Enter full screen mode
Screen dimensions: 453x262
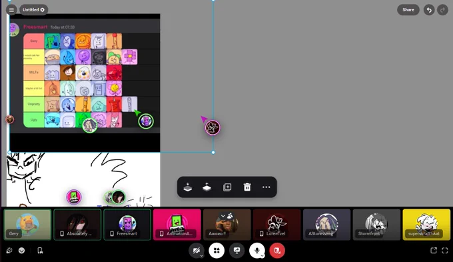[445, 251]
